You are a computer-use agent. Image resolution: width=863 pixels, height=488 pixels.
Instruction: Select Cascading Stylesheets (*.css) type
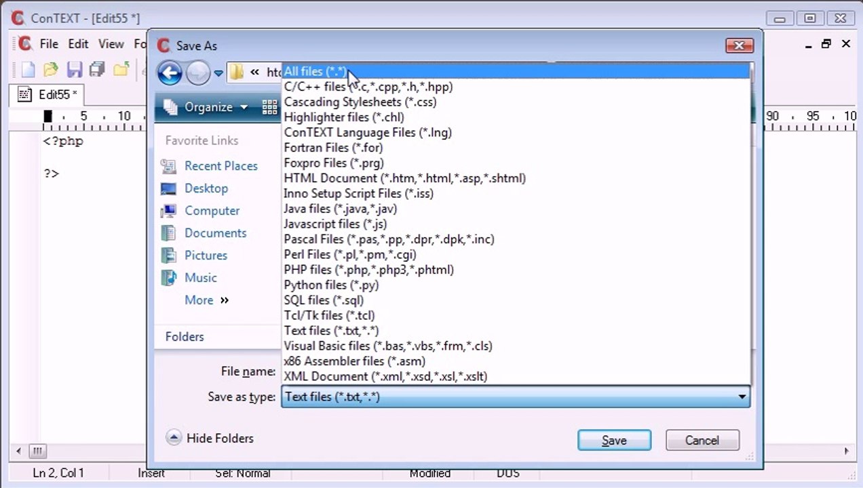[x=516, y=102]
